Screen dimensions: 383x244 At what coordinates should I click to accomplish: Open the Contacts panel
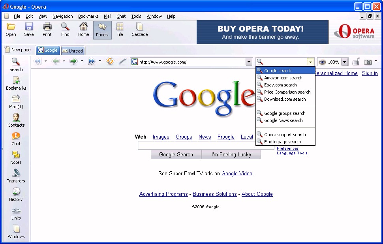pyautogui.click(x=16, y=120)
